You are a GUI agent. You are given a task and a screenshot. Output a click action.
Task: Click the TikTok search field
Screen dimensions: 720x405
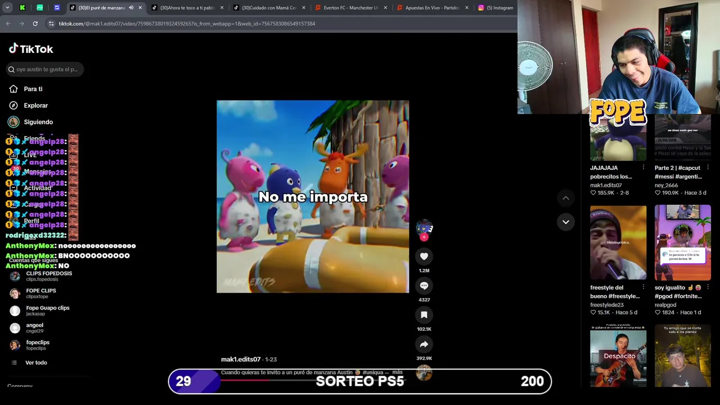pyautogui.click(x=44, y=69)
